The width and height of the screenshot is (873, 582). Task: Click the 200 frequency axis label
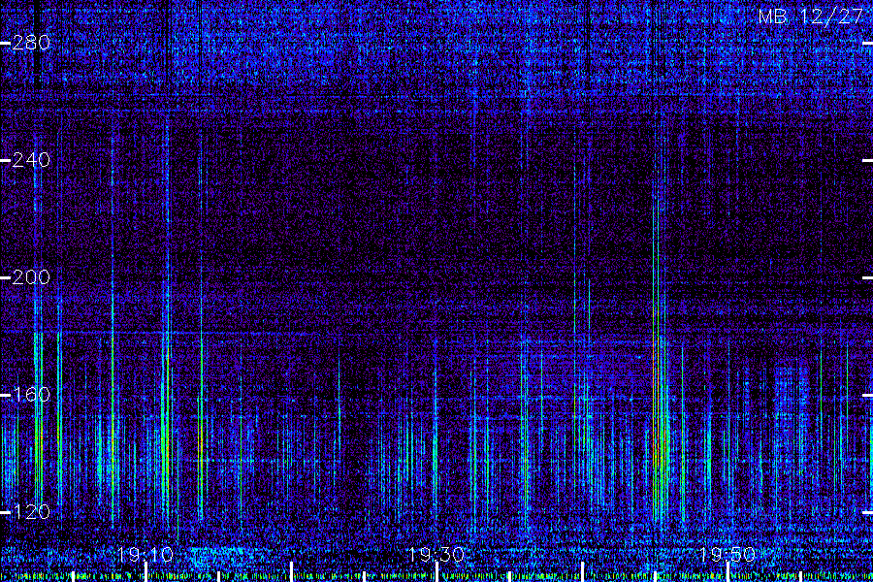coord(31,277)
